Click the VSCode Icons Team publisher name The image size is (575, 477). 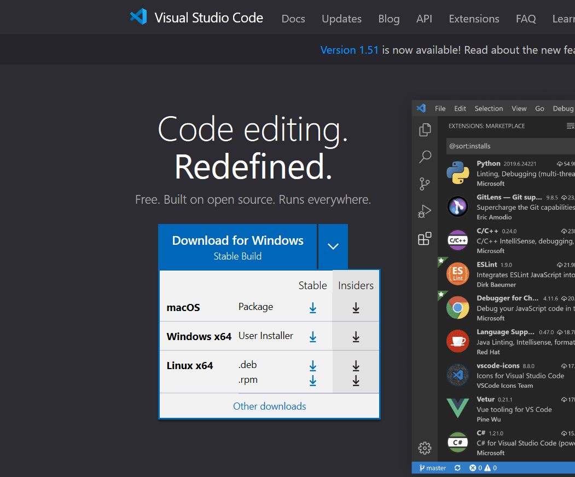coord(504,386)
